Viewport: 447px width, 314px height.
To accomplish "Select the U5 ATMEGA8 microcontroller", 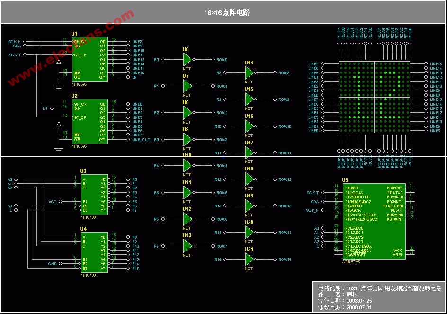I will 374,221.
